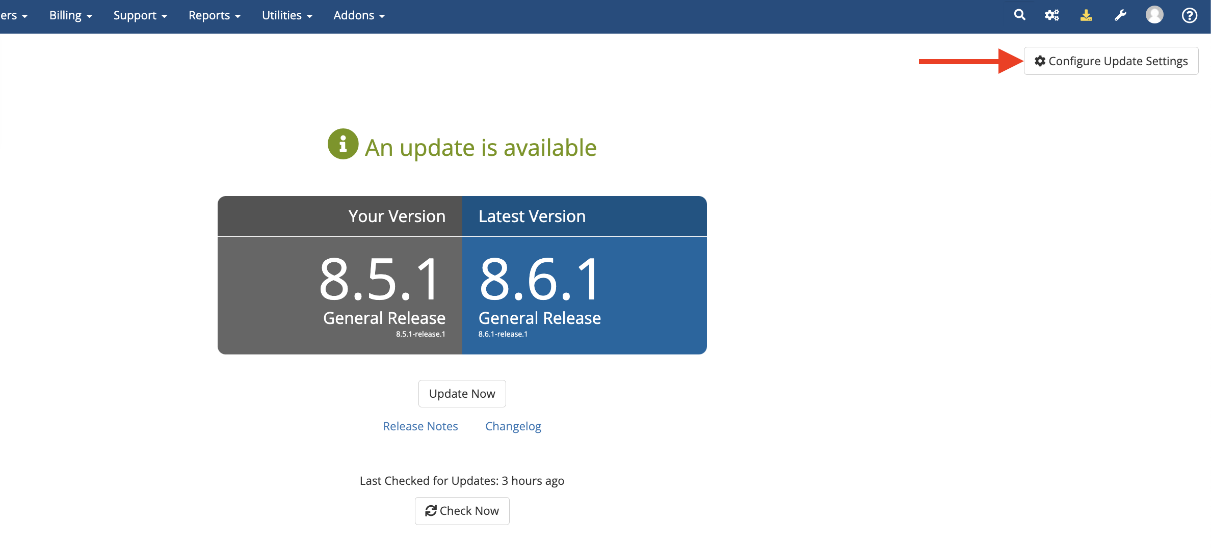Click the 'Your Version' header
The width and height of the screenshot is (1211, 549).
pyautogui.click(x=397, y=216)
